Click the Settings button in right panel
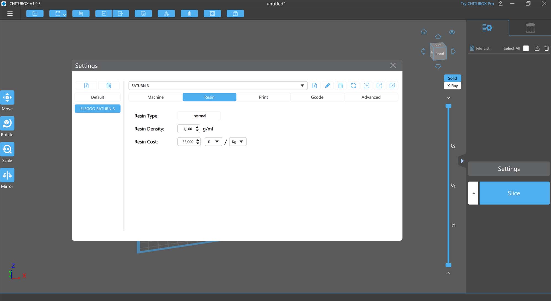The width and height of the screenshot is (551, 301). [509, 169]
